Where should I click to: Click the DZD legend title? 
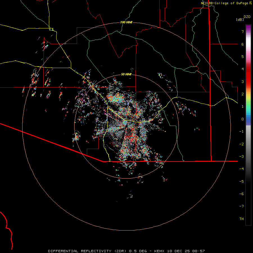[x=247, y=17]
